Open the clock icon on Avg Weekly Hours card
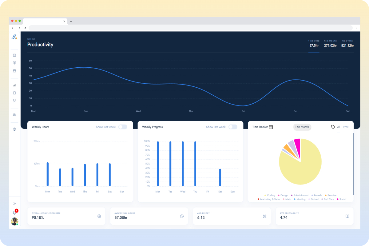The width and height of the screenshot is (369, 246). pyautogui.click(x=182, y=216)
